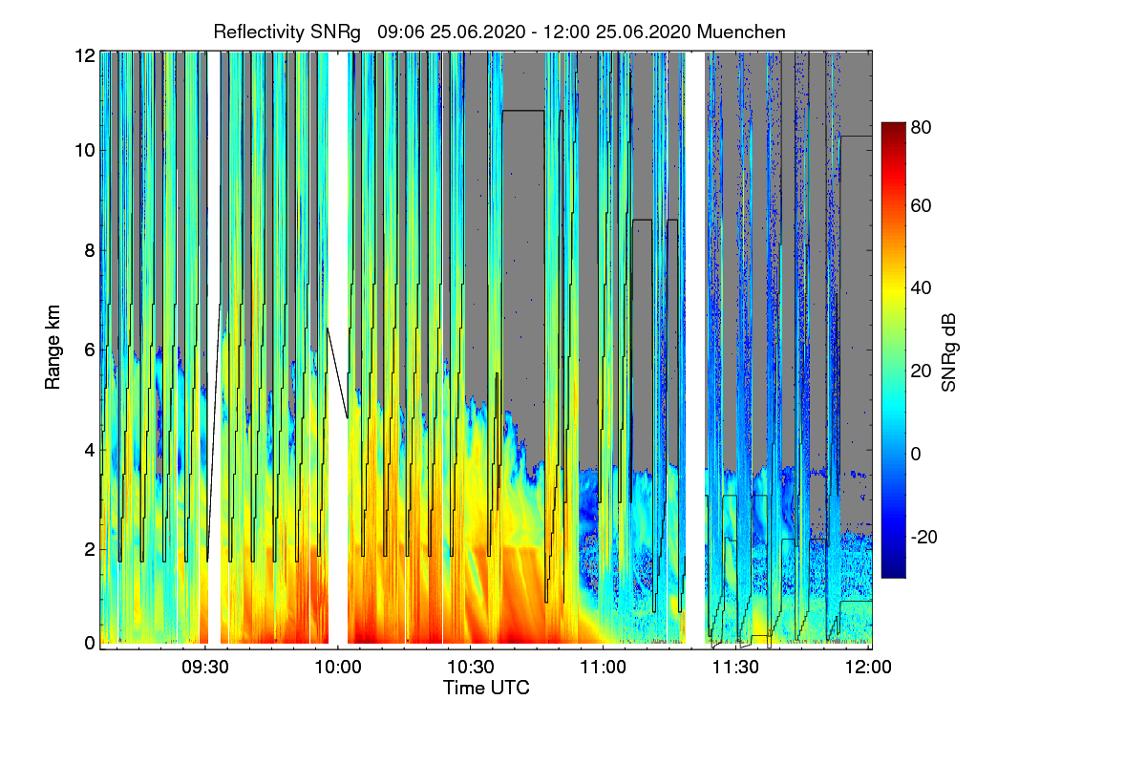Click the colorbar value -20
Screen dimensions: 1146x764
(924, 537)
